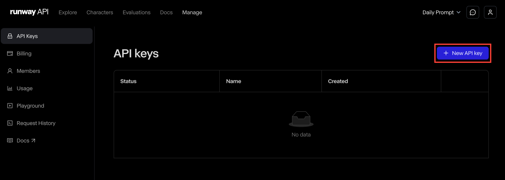Click the external link arrow beside Docs

click(x=33, y=141)
